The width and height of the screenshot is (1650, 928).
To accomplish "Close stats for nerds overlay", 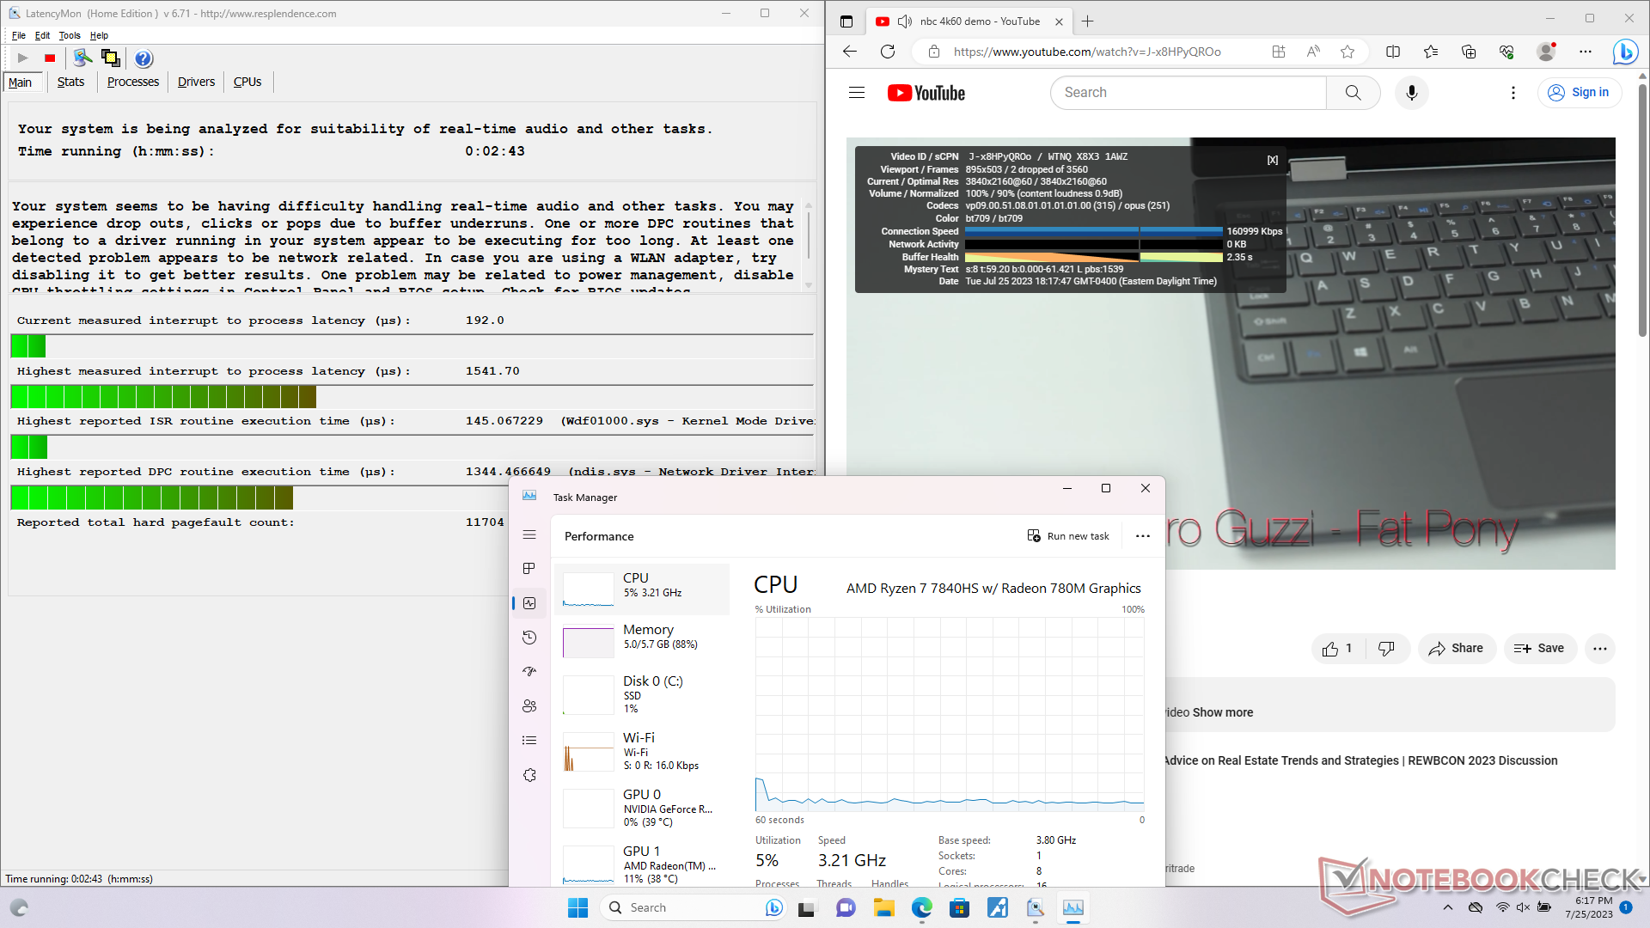I will point(1273,161).
